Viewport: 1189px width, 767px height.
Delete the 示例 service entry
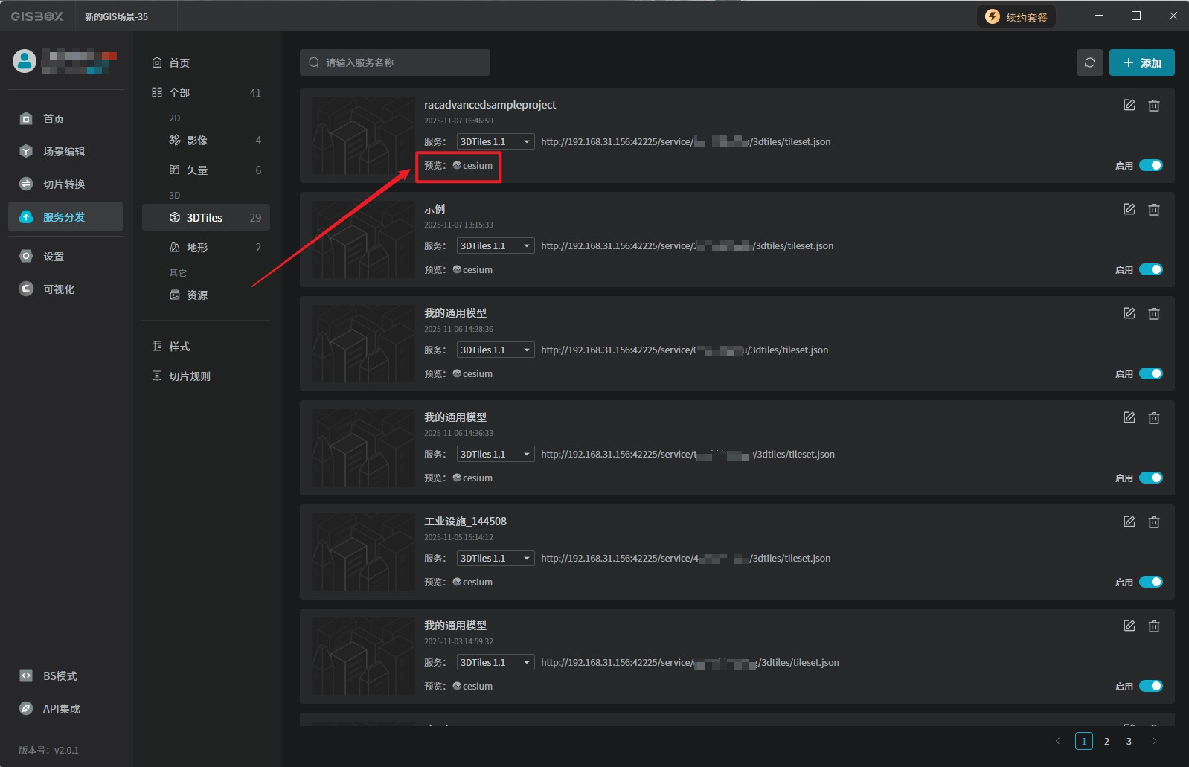pos(1153,210)
